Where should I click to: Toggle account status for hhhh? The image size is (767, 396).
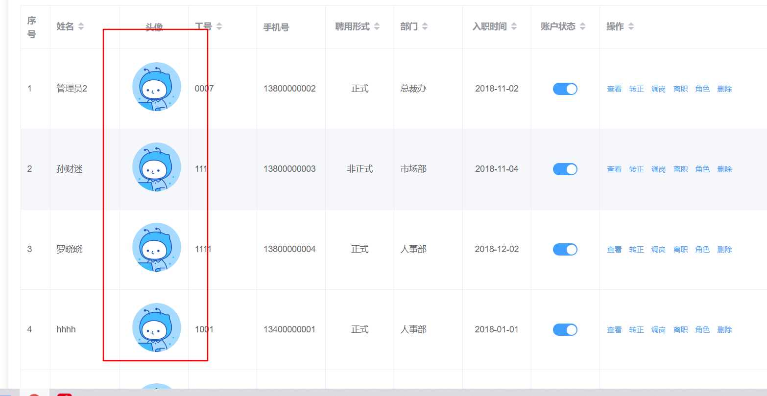click(x=565, y=329)
